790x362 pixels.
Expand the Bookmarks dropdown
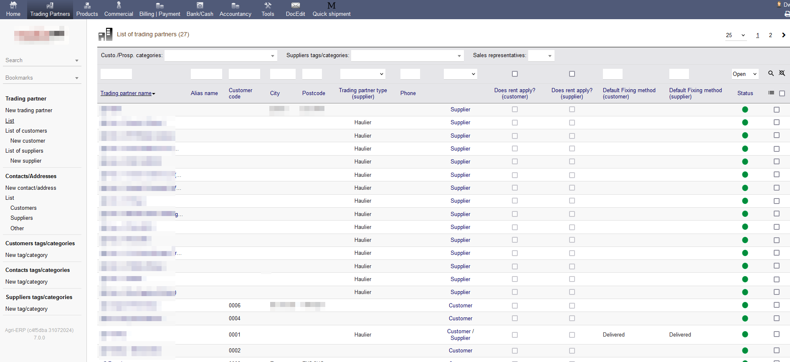pyautogui.click(x=42, y=78)
